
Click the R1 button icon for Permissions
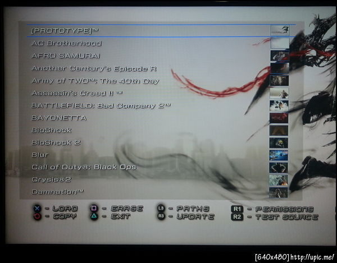point(237,209)
